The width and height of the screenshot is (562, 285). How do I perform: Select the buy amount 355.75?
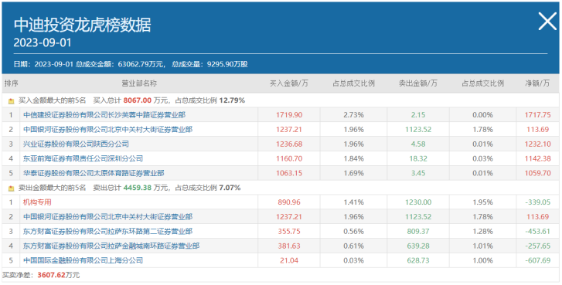tap(289, 231)
